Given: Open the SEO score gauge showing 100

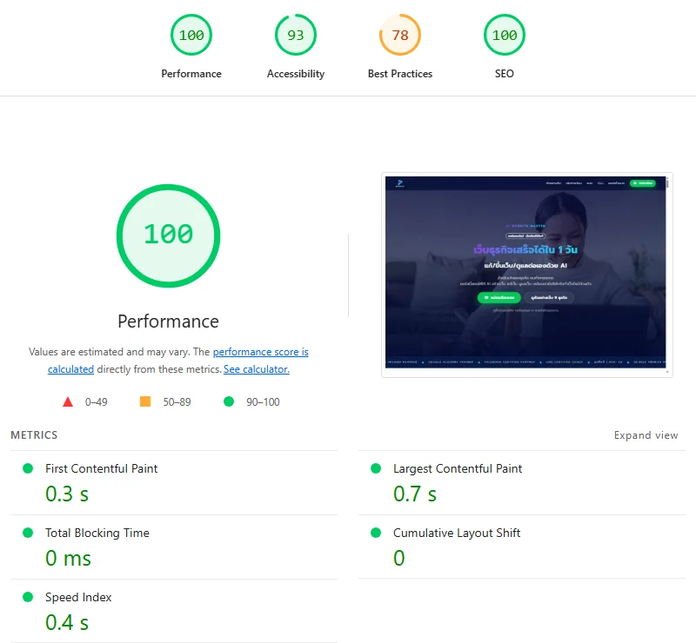Looking at the screenshot, I should click(505, 35).
